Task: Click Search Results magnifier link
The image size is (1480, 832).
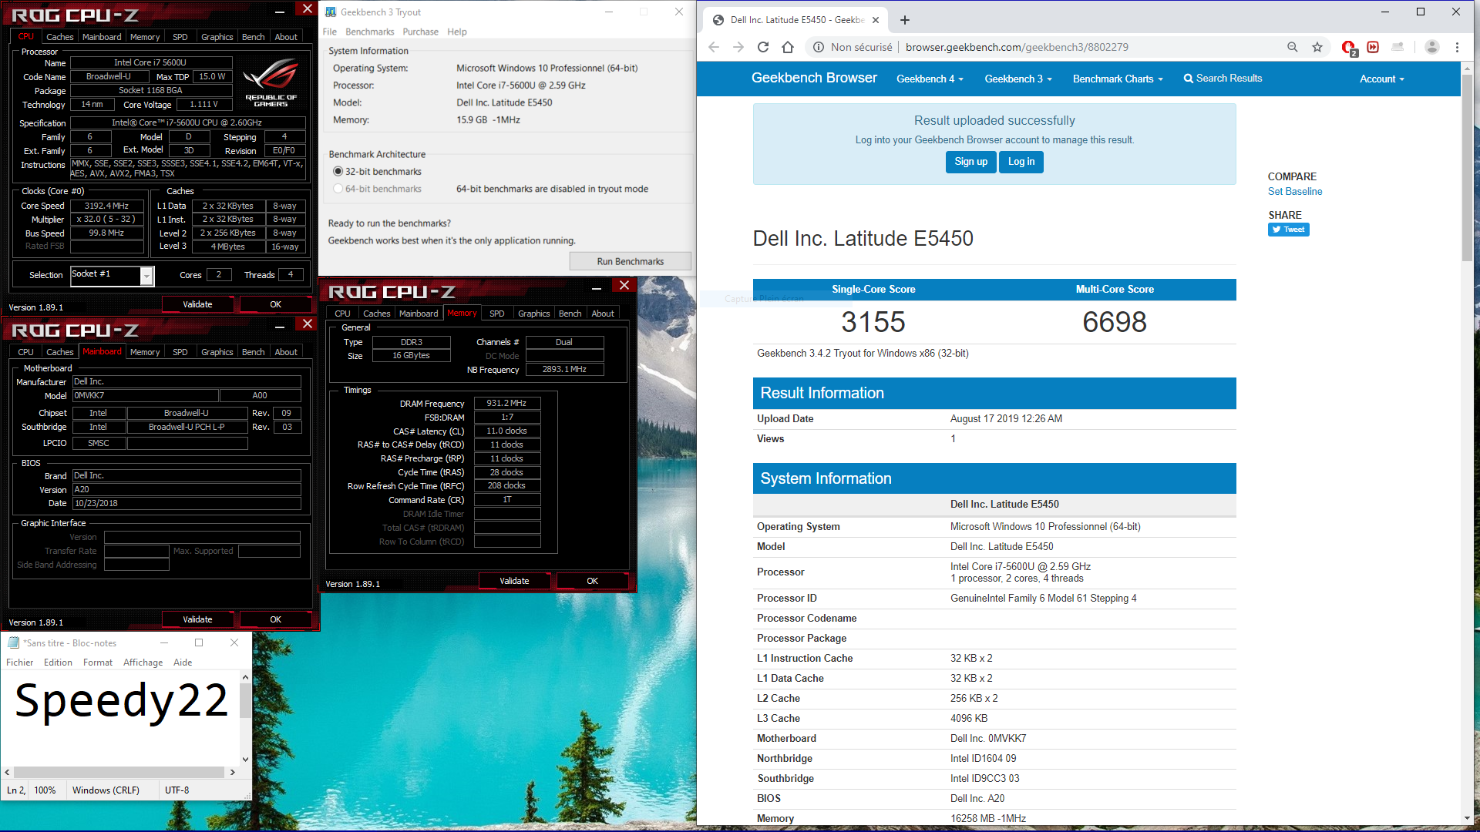Action: pyautogui.click(x=1223, y=79)
